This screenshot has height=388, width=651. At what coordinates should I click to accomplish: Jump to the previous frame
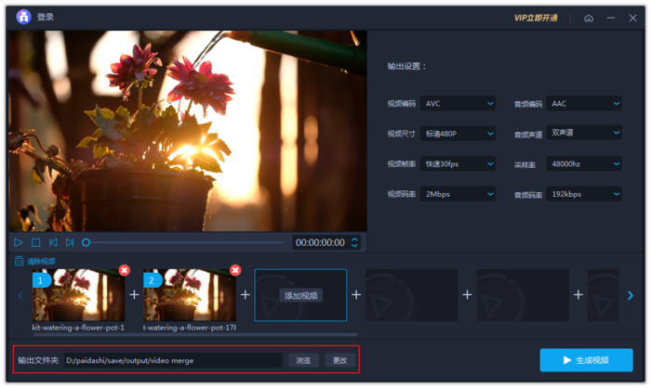(53, 242)
